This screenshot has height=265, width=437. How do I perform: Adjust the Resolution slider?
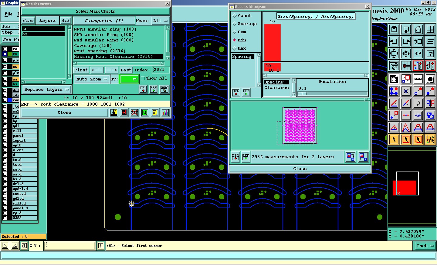(302, 94)
